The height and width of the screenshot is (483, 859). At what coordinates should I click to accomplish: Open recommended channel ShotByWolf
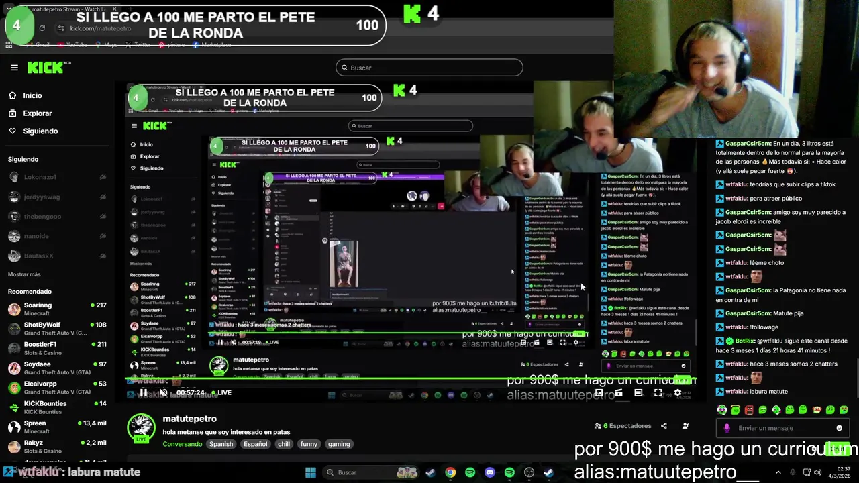point(57,329)
